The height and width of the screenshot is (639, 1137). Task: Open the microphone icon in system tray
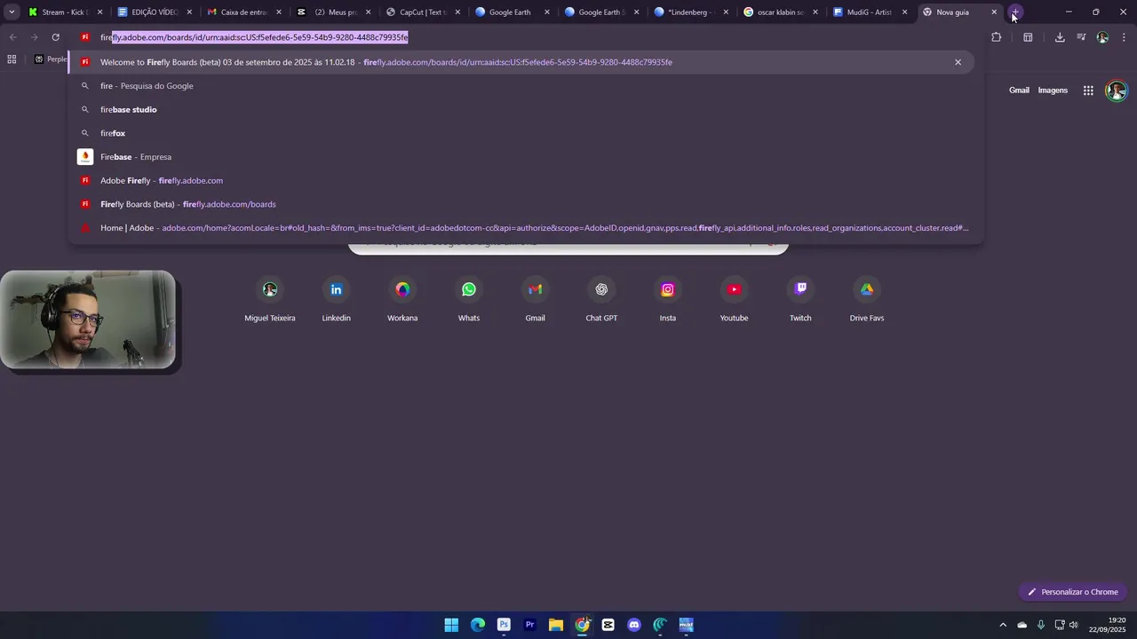[x=1040, y=625]
